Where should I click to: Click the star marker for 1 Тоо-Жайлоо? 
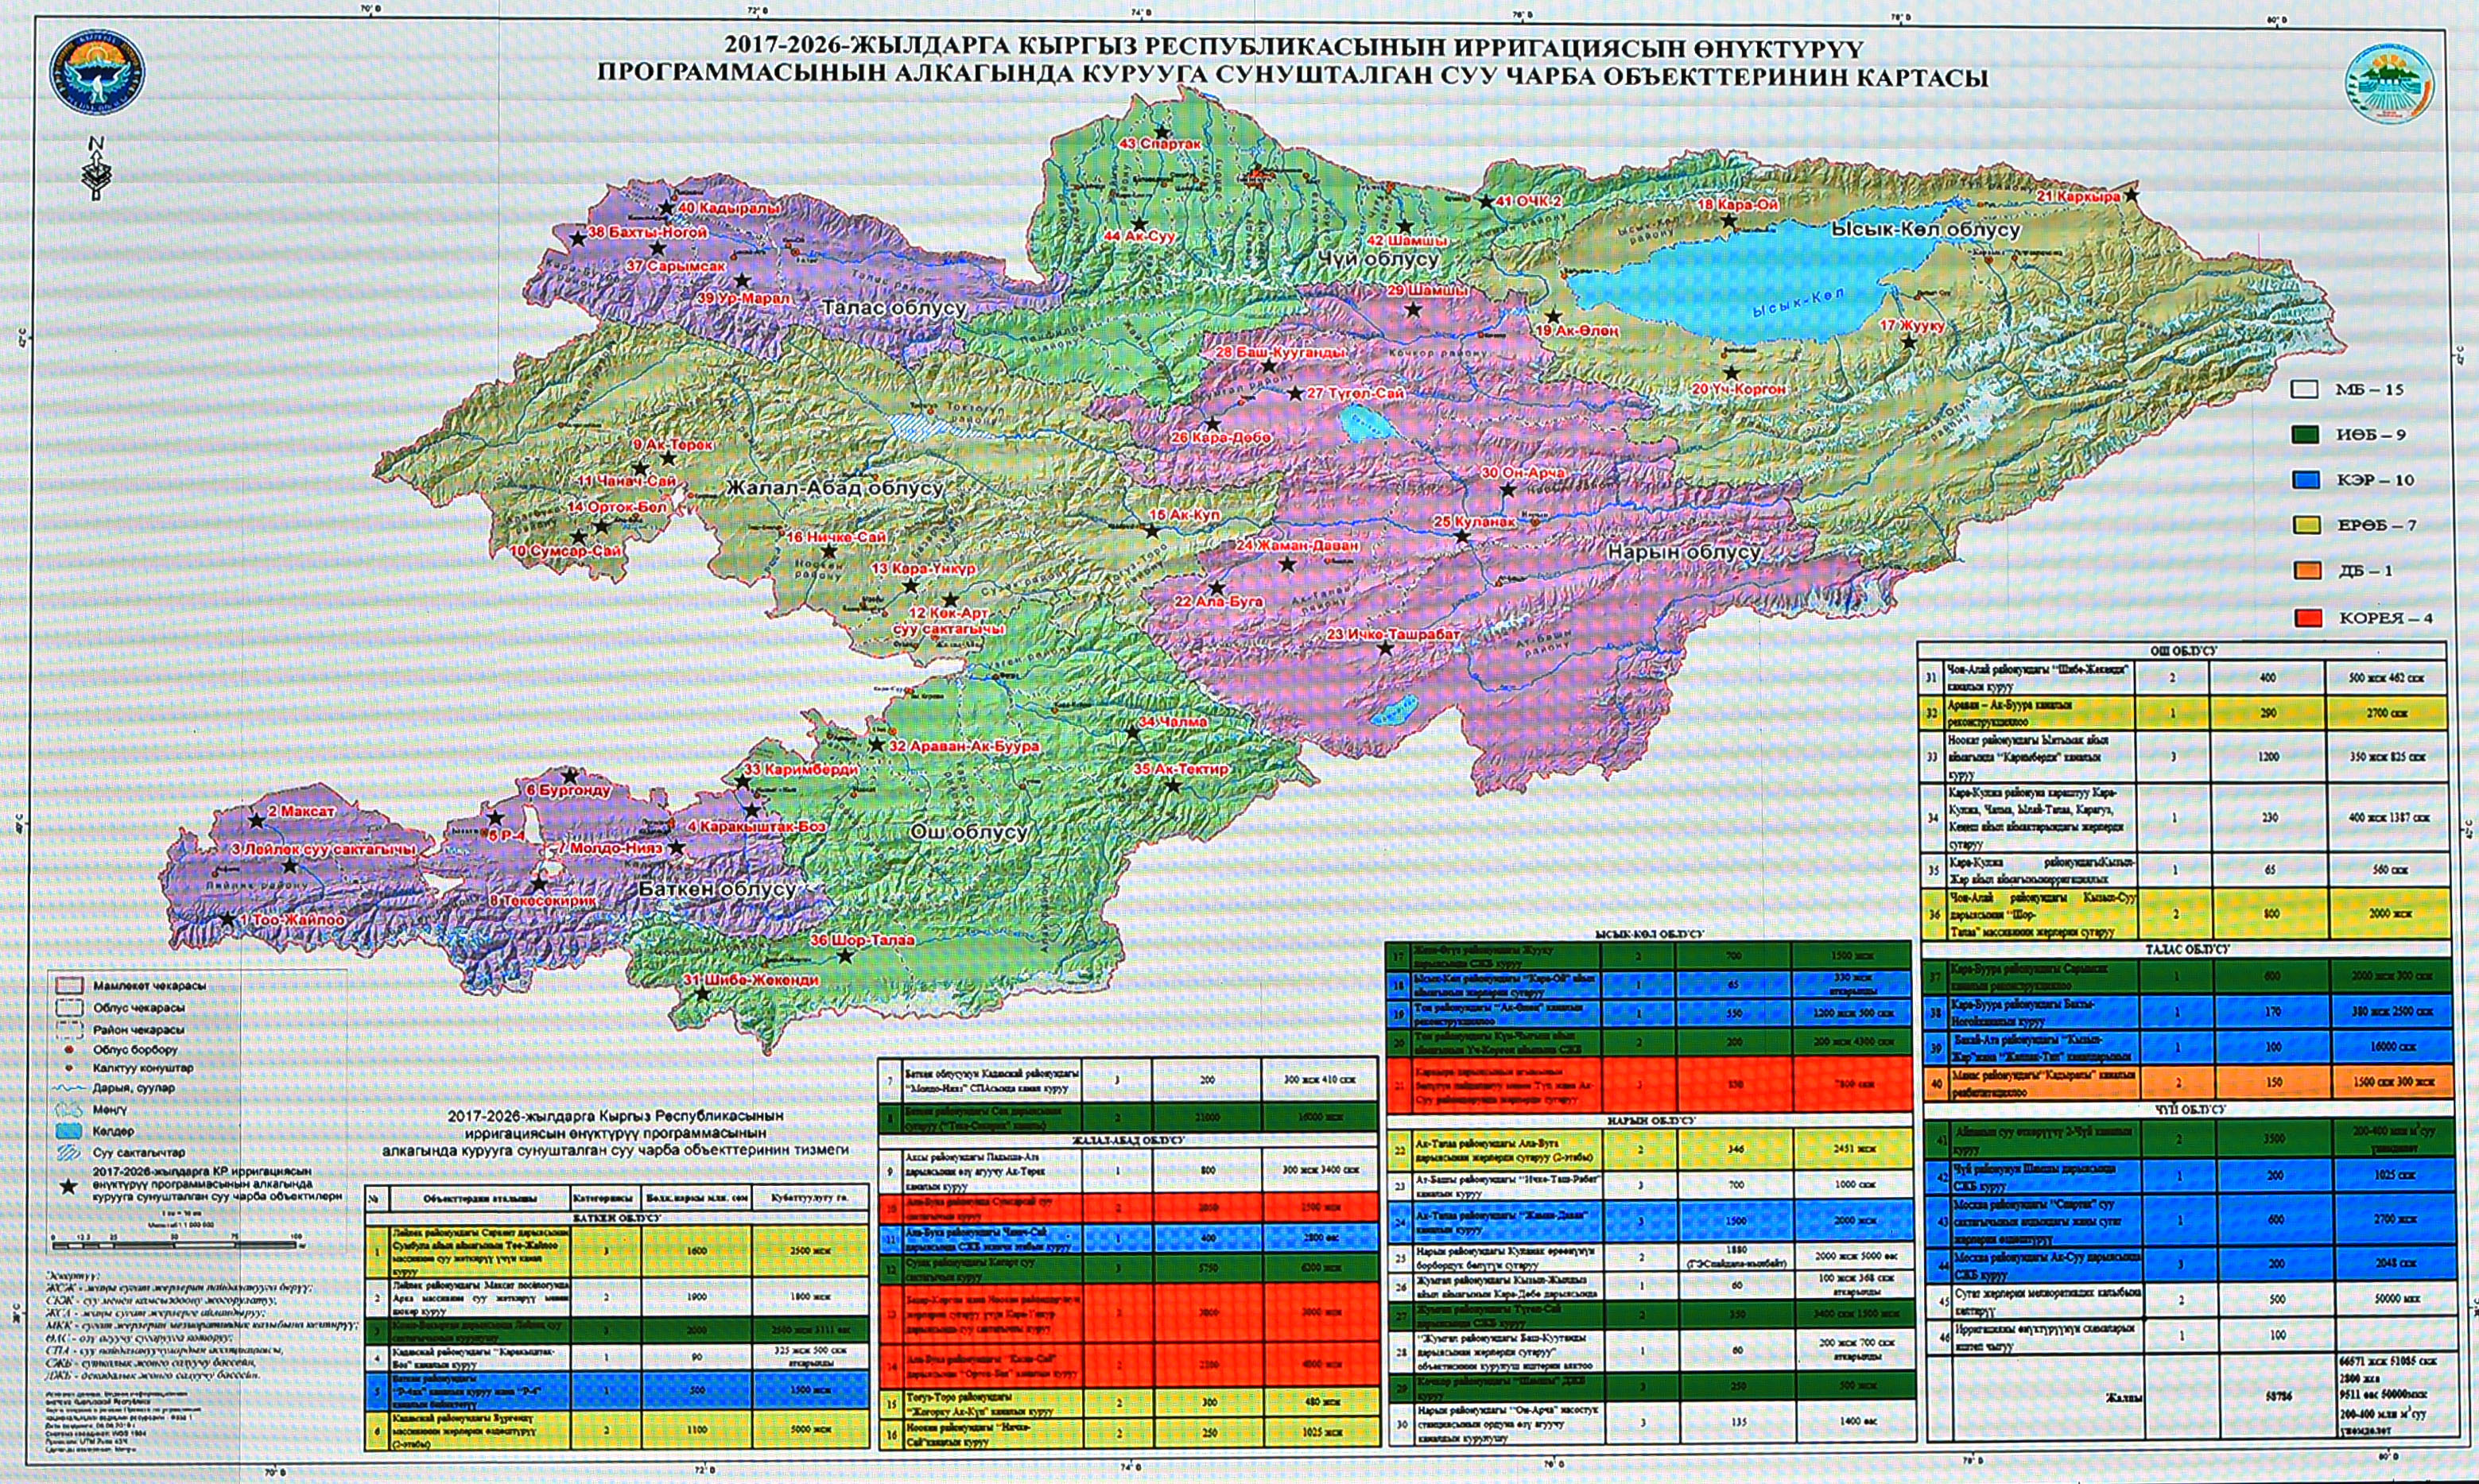228,918
